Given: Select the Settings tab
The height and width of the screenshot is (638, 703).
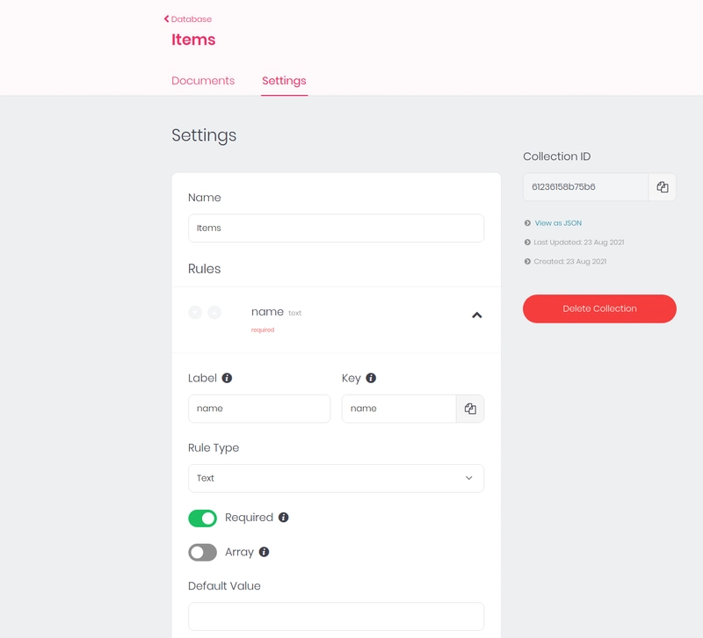Looking at the screenshot, I should (284, 81).
